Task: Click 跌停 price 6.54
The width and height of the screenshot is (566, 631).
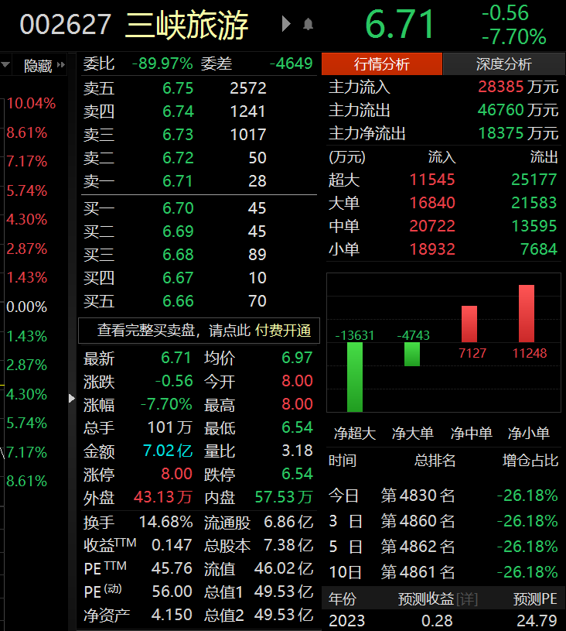Action: pos(297,474)
